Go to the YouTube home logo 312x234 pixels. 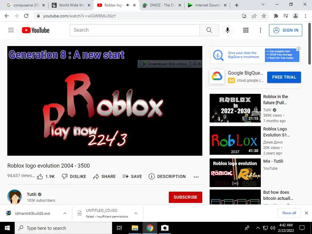click(x=36, y=30)
